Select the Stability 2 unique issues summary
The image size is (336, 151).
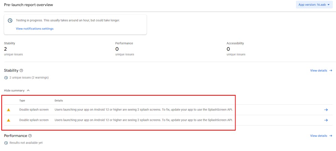(13, 49)
